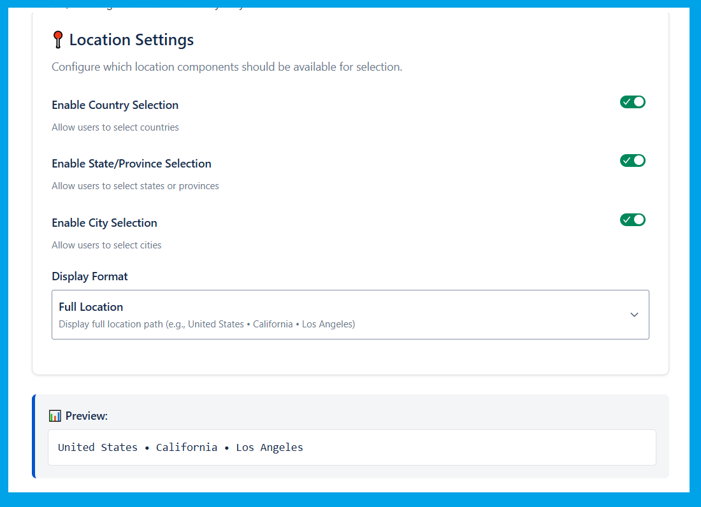This screenshot has width=701, height=507.
Task: Click 'Allow users to select states or provinces' text
Action: tap(135, 186)
